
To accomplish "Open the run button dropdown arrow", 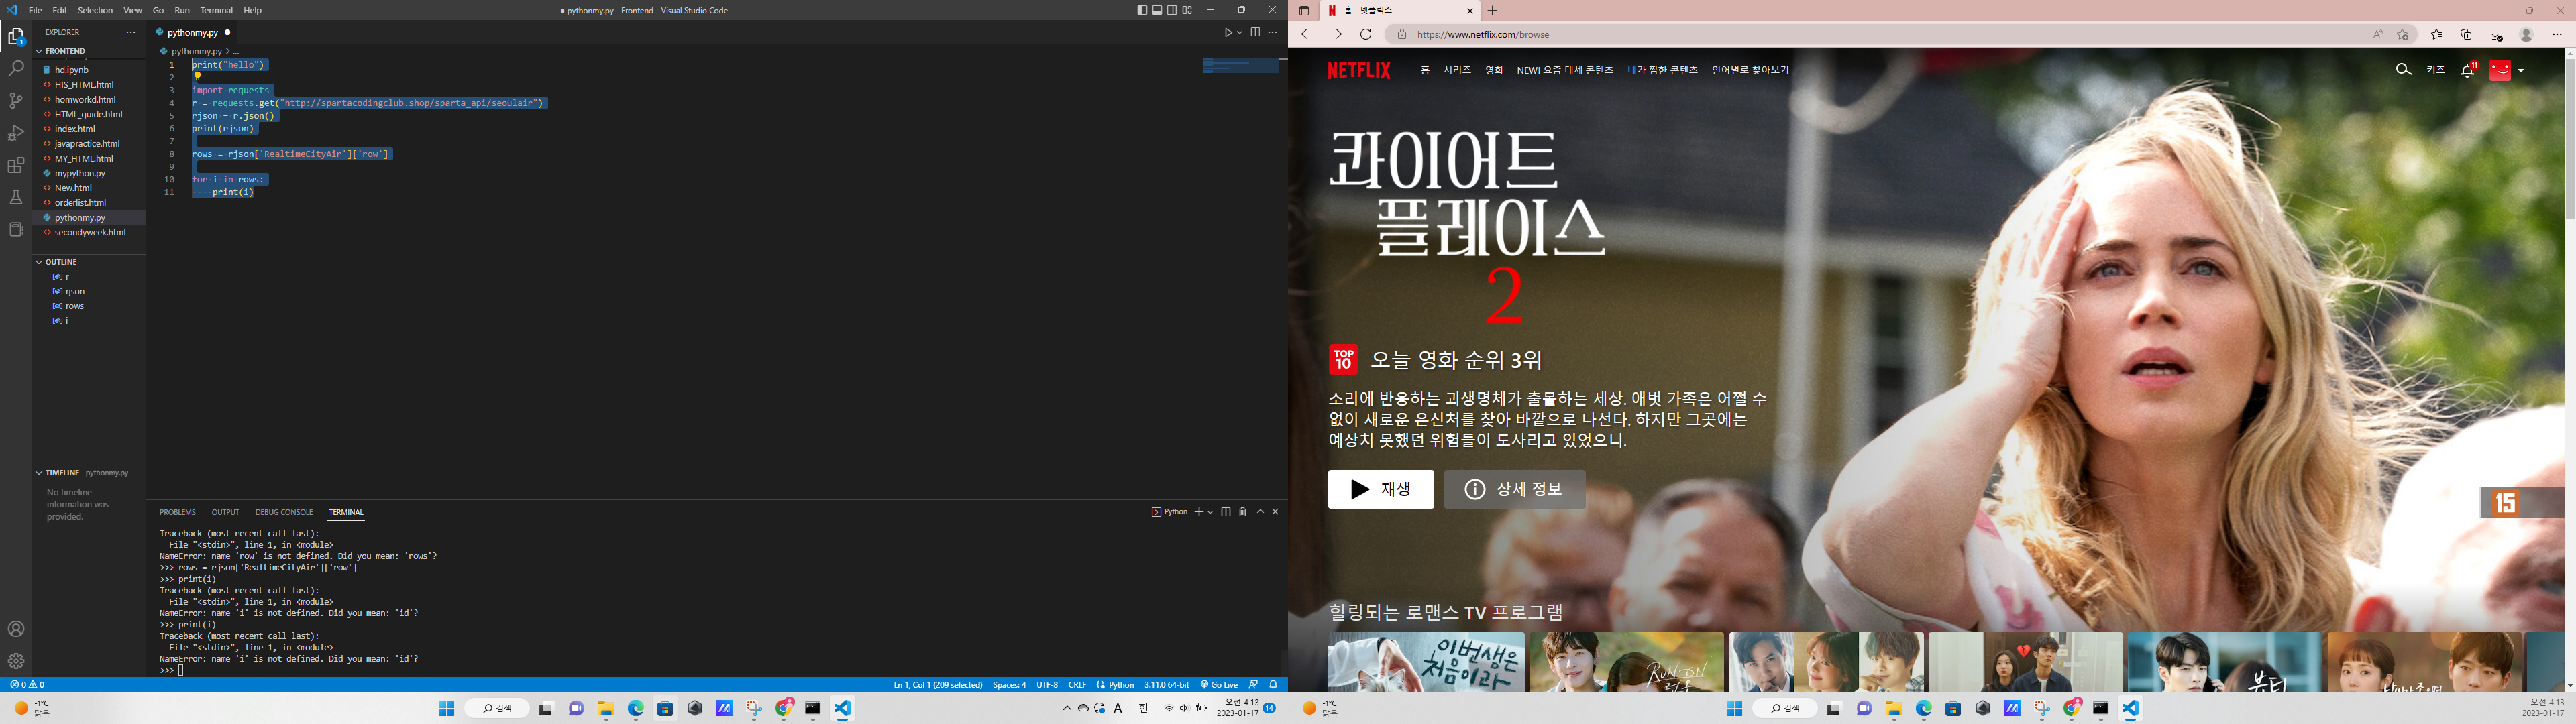I will point(1240,32).
